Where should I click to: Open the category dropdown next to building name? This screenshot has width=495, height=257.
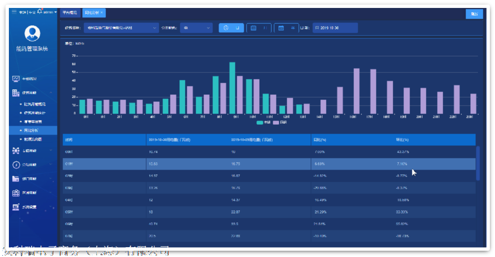[196, 28]
